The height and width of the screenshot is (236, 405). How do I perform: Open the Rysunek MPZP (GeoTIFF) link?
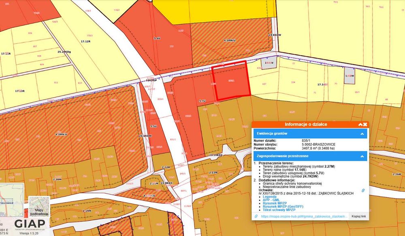click(283, 207)
